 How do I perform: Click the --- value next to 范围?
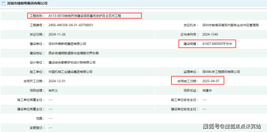tap(51, 118)
